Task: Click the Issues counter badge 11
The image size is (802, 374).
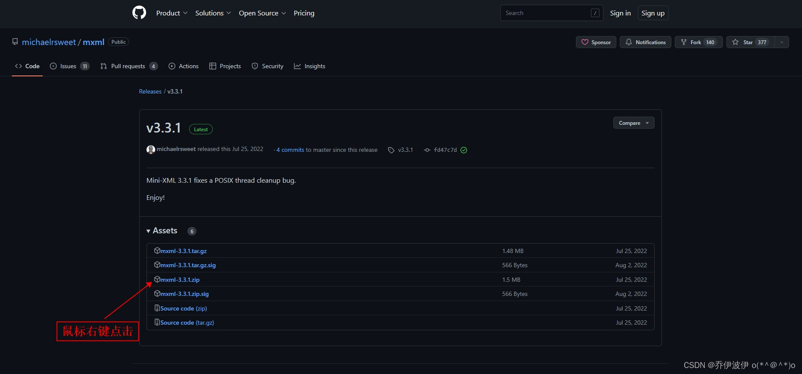Action: tap(85, 66)
